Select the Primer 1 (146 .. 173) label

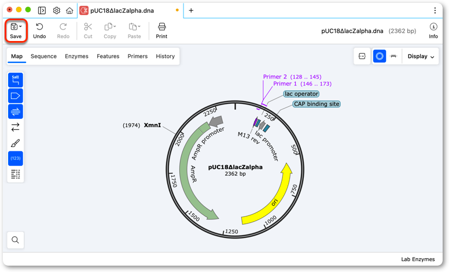[x=302, y=84]
